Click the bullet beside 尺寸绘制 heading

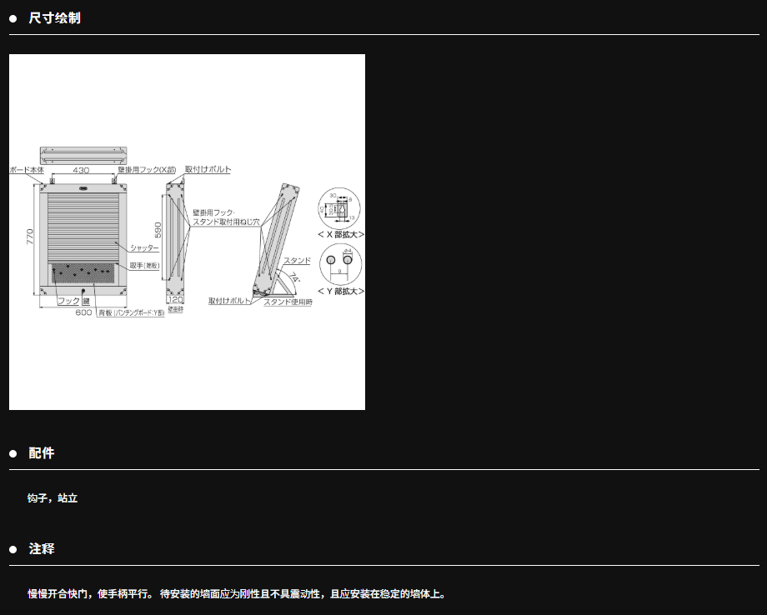[13, 18]
